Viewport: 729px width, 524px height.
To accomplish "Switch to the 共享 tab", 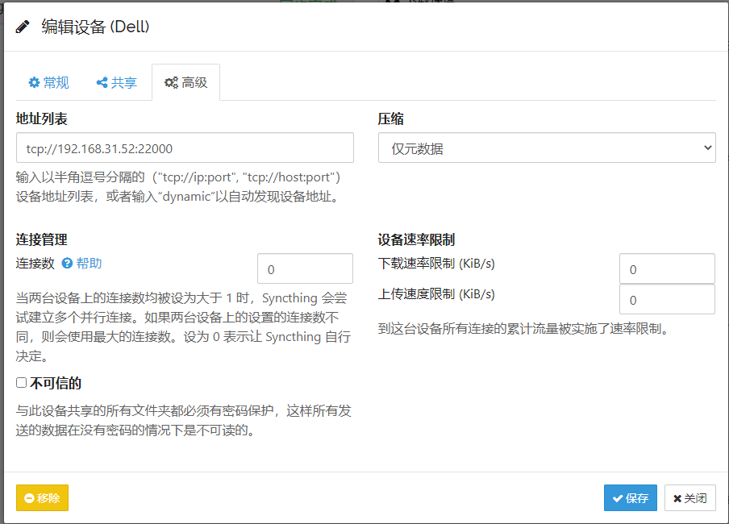I will tap(123, 83).
